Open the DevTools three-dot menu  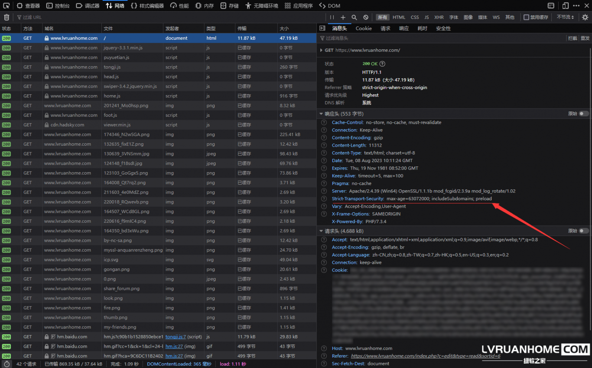pyautogui.click(x=576, y=6)
